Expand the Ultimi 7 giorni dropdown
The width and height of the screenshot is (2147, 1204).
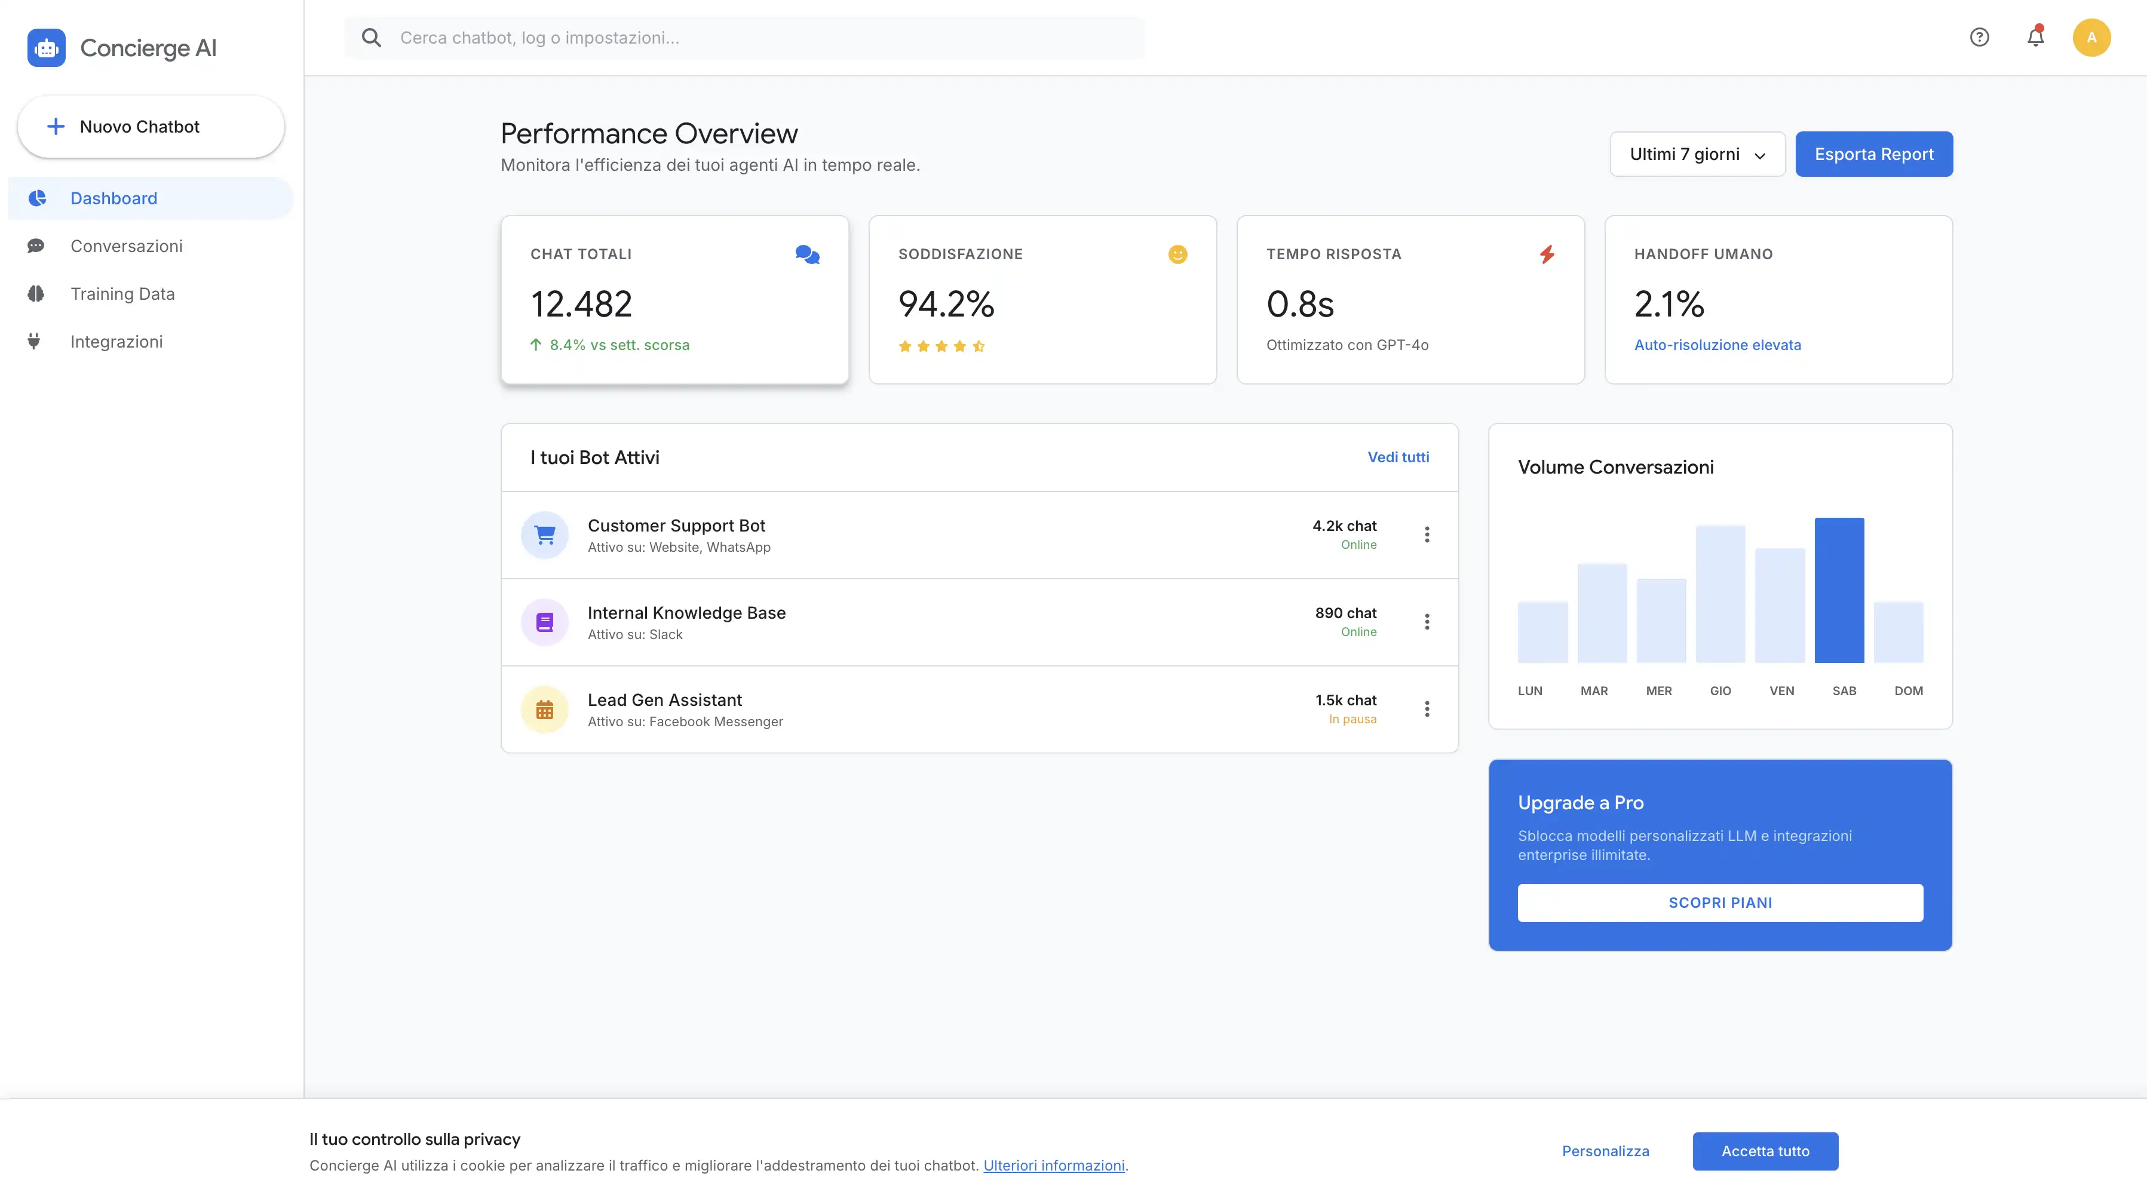[1697, 154]
